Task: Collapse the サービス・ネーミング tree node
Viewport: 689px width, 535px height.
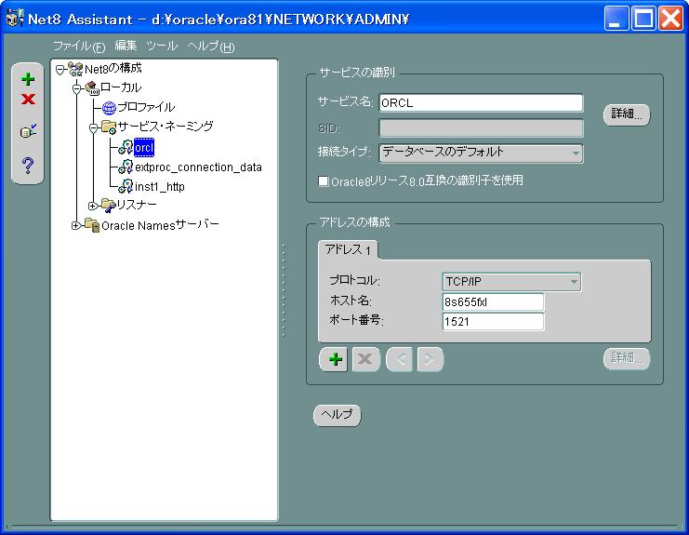Action: click(x=93, y=127)
